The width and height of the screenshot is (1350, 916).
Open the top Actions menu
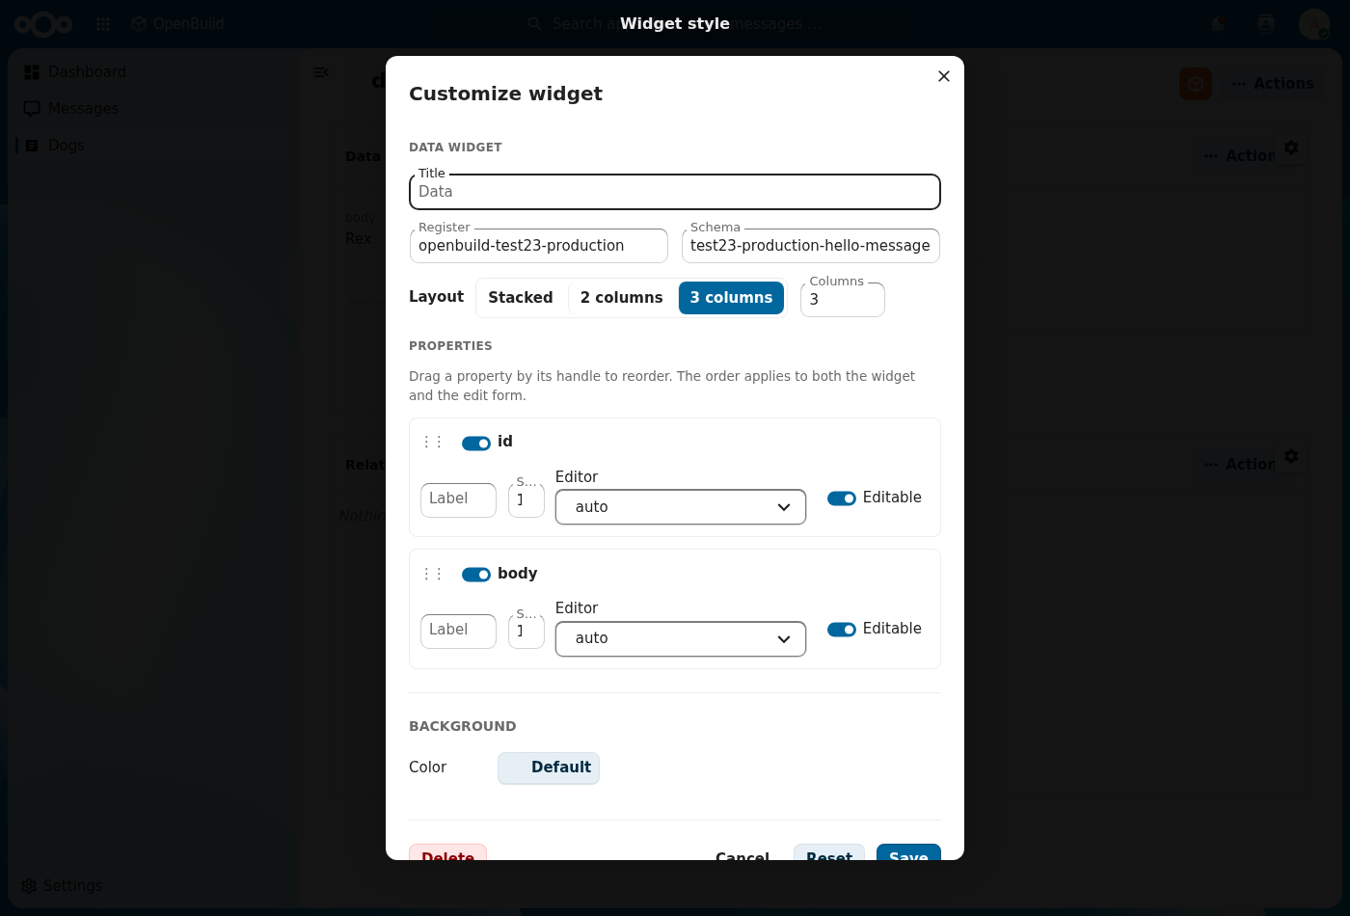[1273, 84]
